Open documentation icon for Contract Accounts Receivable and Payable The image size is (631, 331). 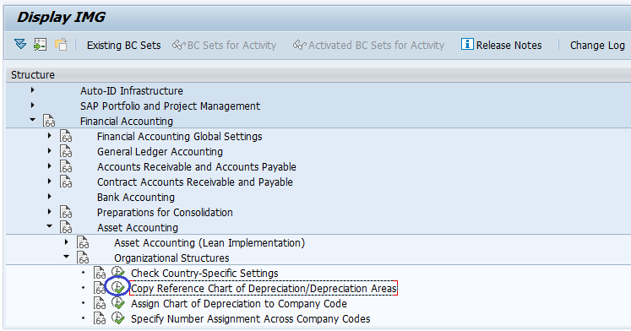(66, 182)
